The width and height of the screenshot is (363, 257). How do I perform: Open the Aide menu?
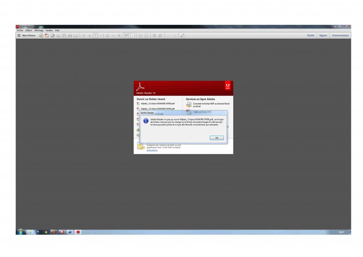[x=57, y=31]
